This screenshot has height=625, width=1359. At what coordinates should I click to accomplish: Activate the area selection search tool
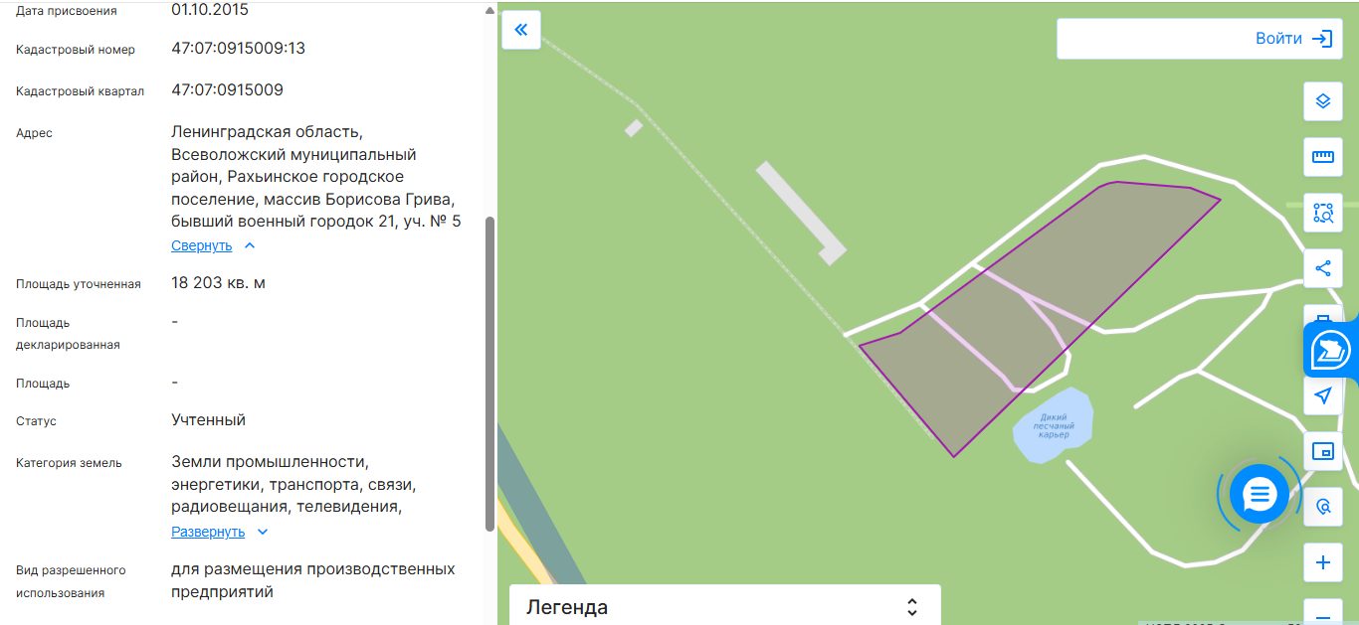coord(1322,213)
